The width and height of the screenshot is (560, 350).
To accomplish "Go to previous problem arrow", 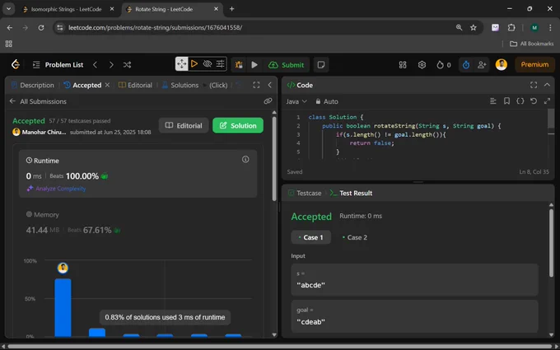I will click(95, 64).
